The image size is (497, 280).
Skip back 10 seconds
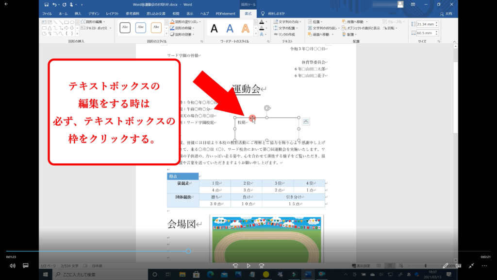235,266
